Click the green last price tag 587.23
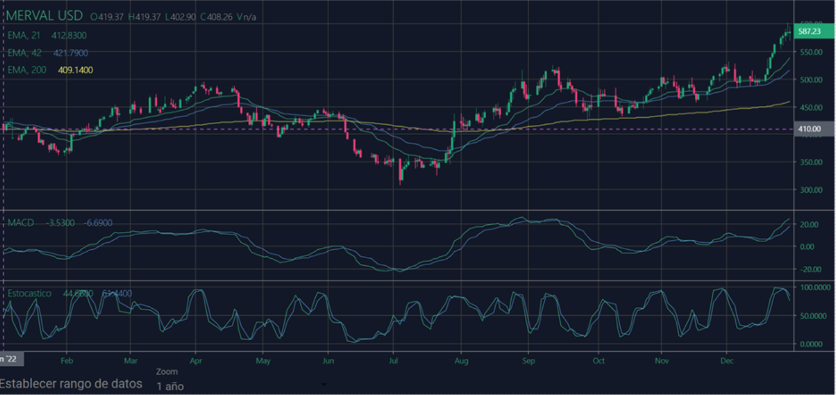Image resolution: width=836 pixels, height=395 pixels. click(x=814, y=32)
